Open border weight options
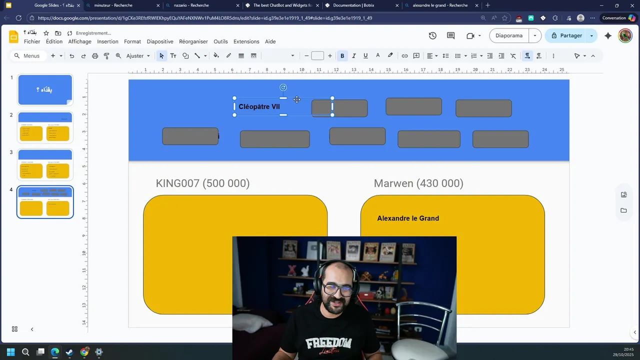This screenshot has width=640, height=360. click(241, 56)
